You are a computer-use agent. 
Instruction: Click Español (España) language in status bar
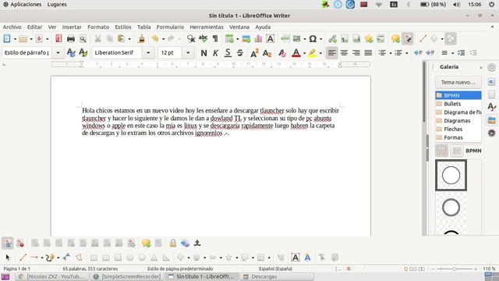[275, 269]
